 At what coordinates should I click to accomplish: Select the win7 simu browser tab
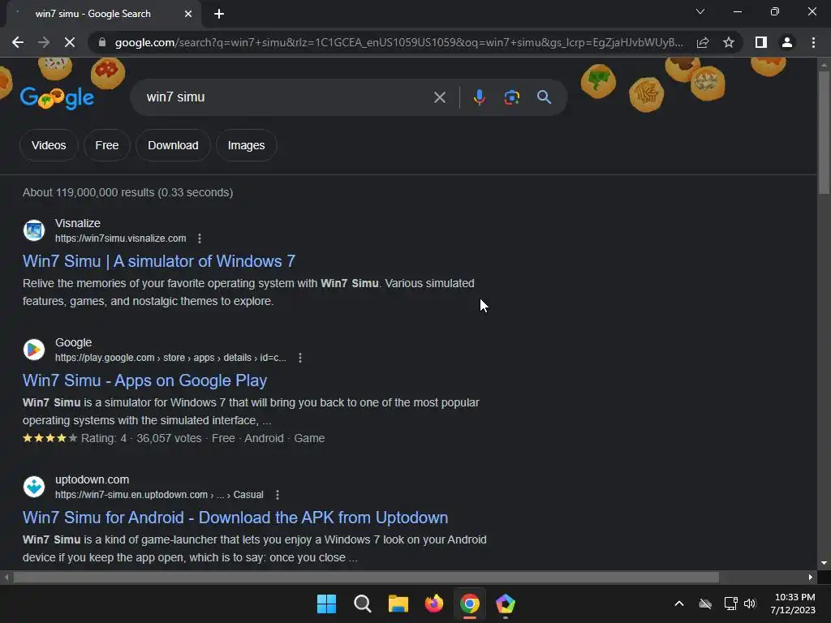103,14
